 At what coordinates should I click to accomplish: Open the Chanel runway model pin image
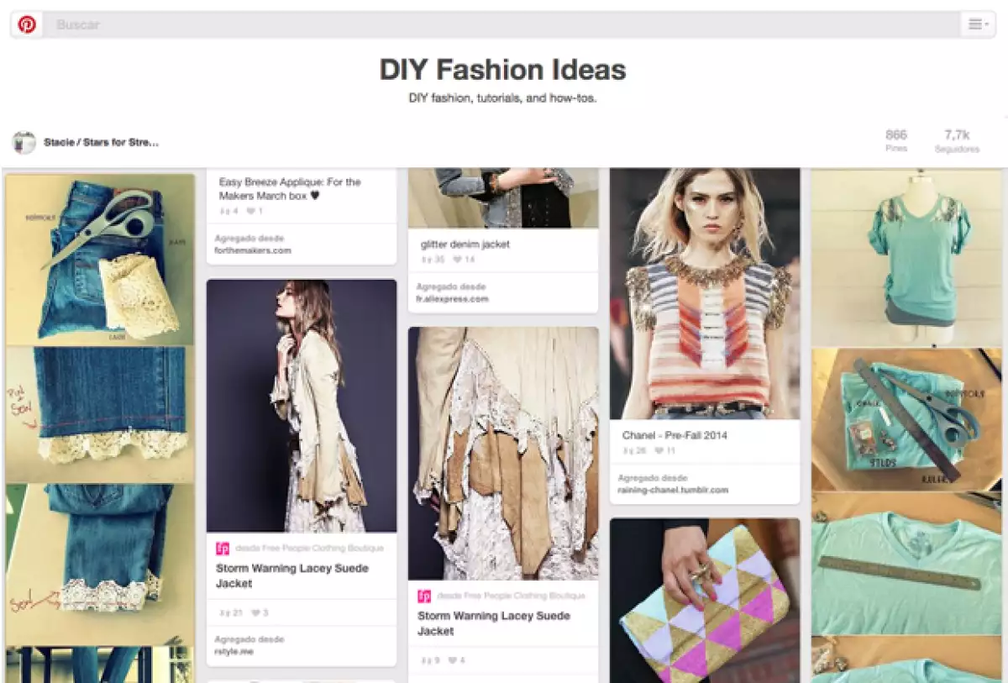[x=704, y=294]
